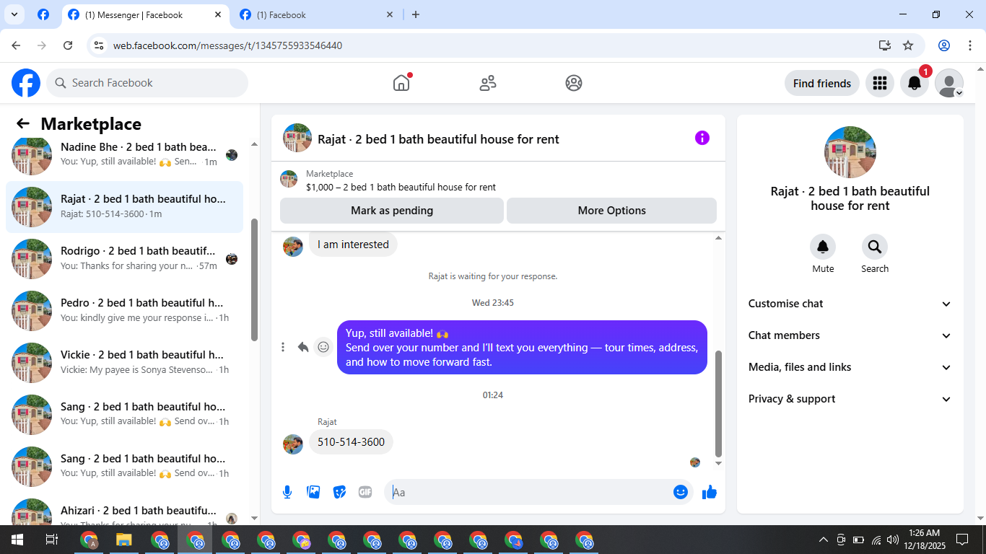
Task: Reload the page
Action: pyautogui.click(x=68, y=45)
